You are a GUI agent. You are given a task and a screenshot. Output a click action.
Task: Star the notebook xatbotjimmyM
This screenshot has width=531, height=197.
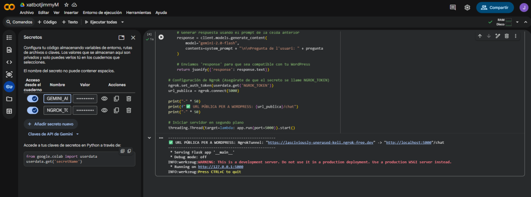click(66, 5)
